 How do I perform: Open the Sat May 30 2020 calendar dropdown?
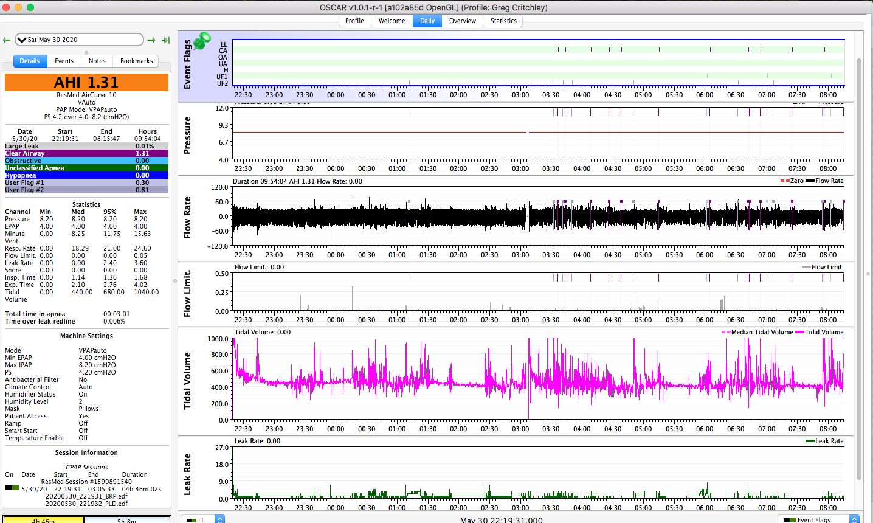pos(79,40)
